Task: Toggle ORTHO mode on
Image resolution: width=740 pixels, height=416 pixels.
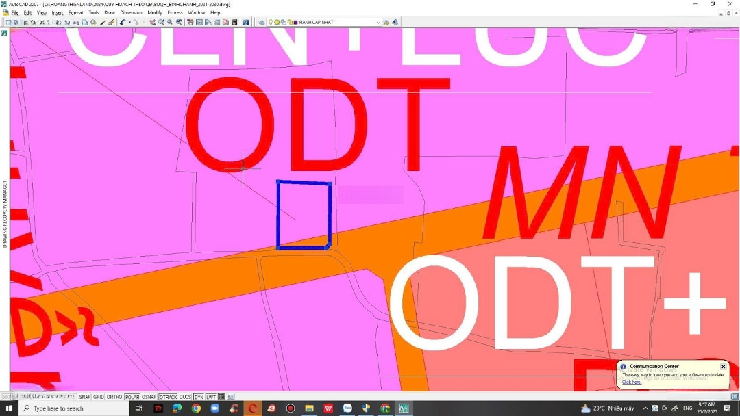Action: (115, 397)
